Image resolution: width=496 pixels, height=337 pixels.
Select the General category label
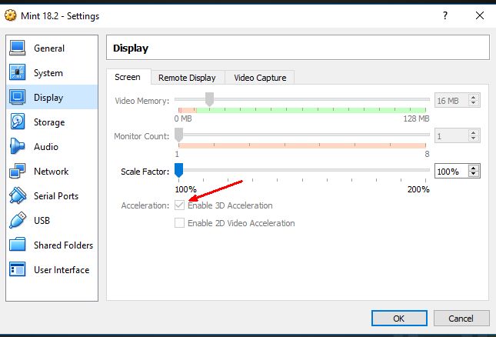(x=49, y=48)
